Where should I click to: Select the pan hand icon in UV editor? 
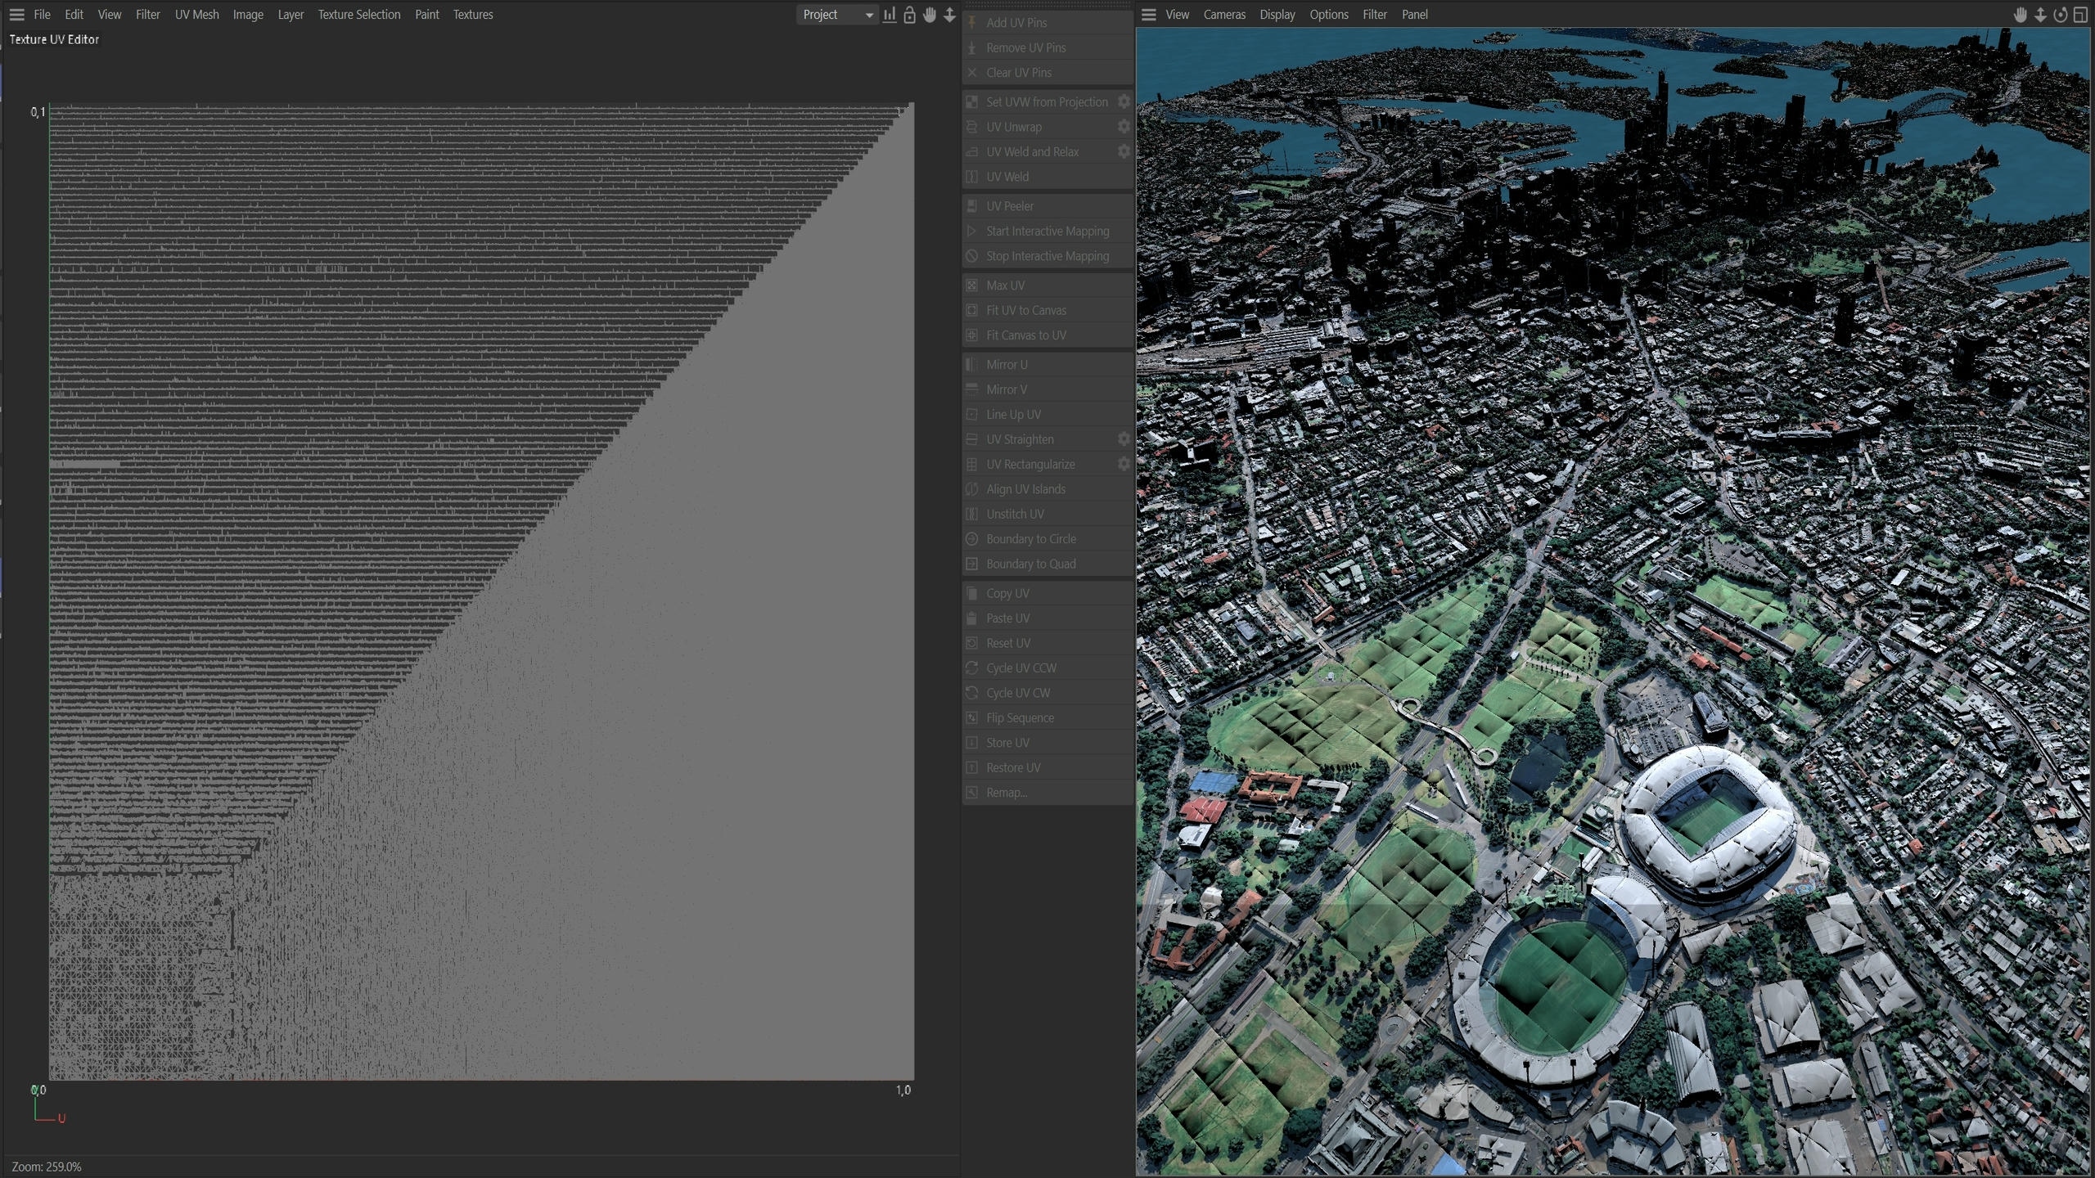tap(930, 15)
